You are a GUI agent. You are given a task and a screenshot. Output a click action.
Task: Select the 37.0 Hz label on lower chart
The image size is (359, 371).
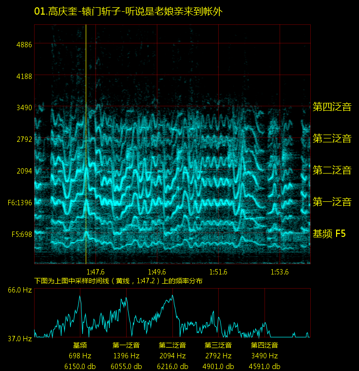[19, 338]
